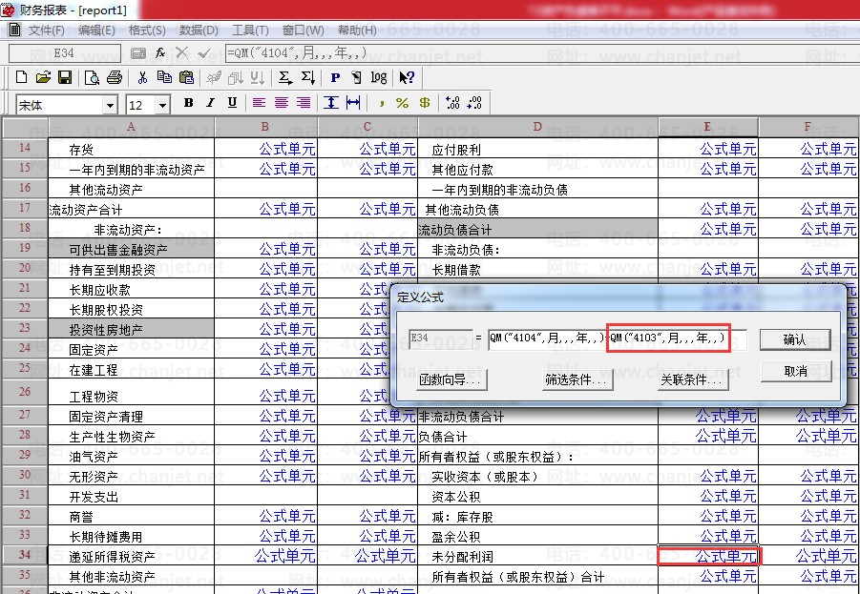The width and height of the screenshot is (860, 594).
Task: Open print preview from the toolbar
Action: [93, 77]
